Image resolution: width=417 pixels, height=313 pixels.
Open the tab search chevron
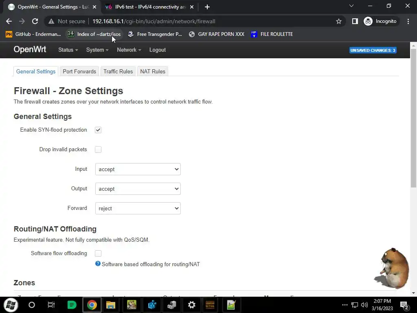coord(351,6)
